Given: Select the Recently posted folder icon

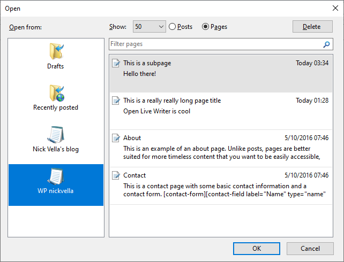Looking at the screenshot, I should click(57, 93).
